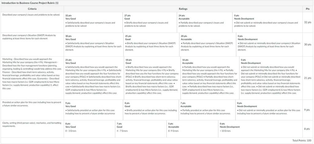Pick the 21 pts Very Good Marketing rating
314x144 pixels.
[x=94, y=78]
